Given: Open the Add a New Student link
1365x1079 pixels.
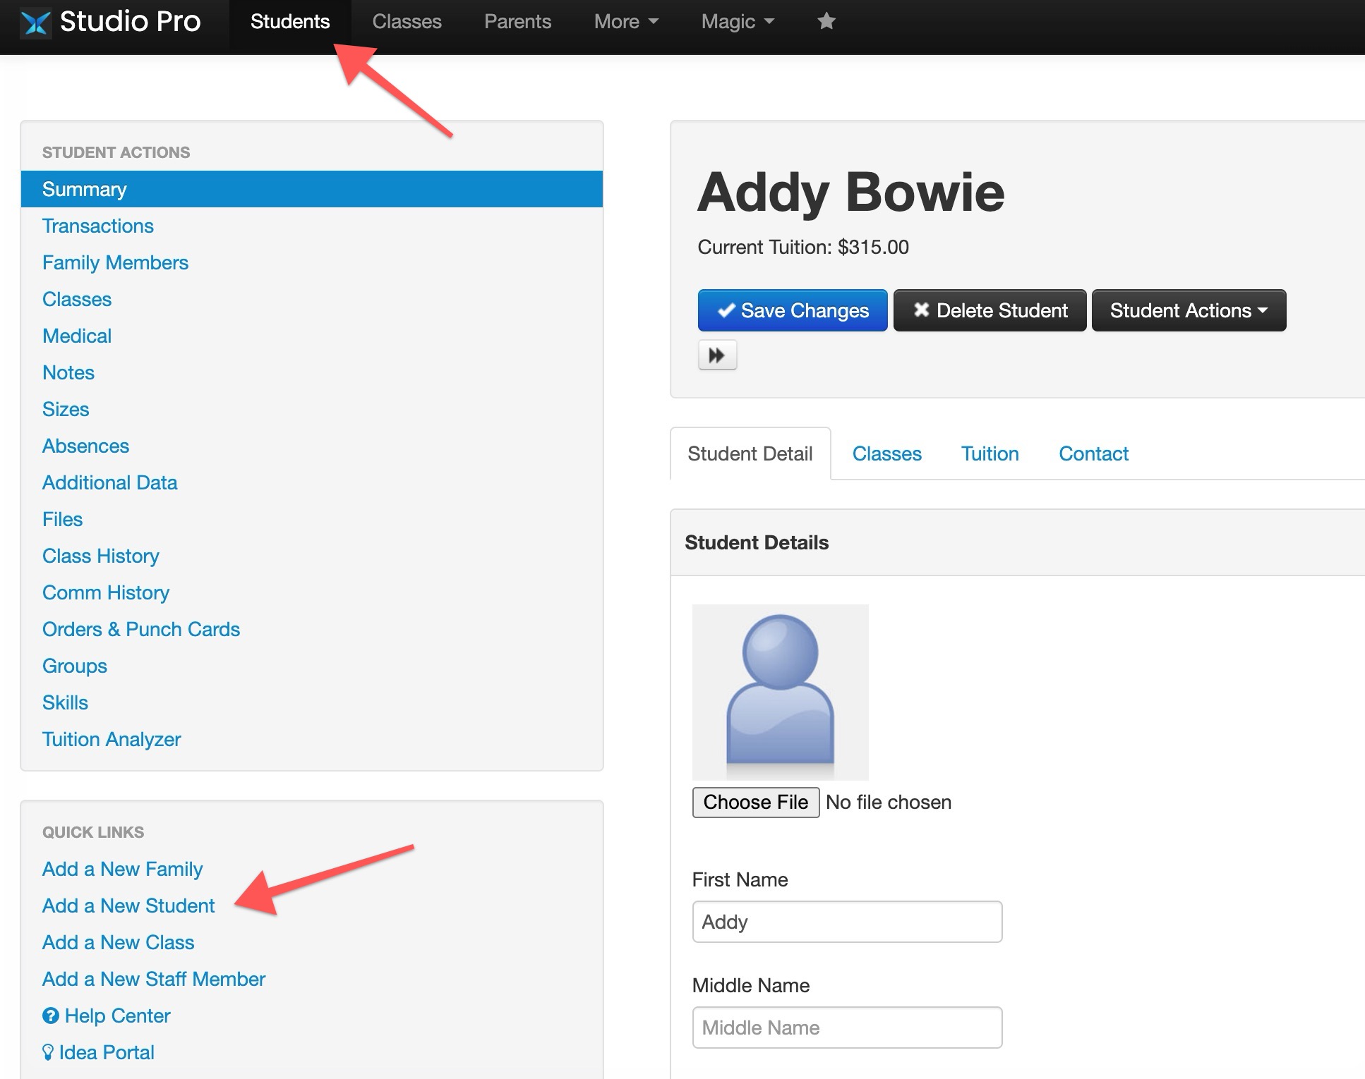Looking at the screenshot, I should 128,906.
